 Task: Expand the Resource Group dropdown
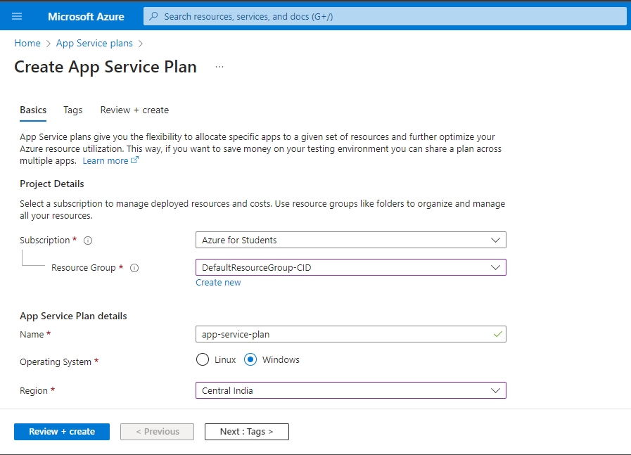click(x=350, y=267)
